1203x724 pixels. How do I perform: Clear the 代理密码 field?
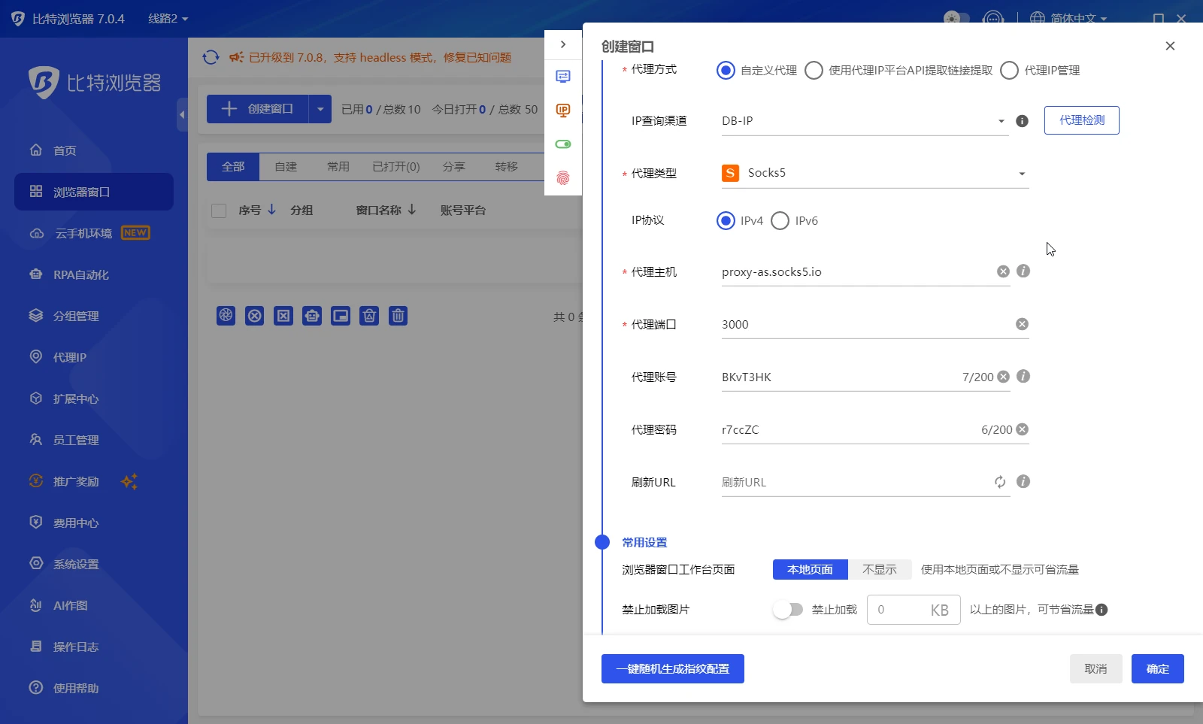(1022, 429)
